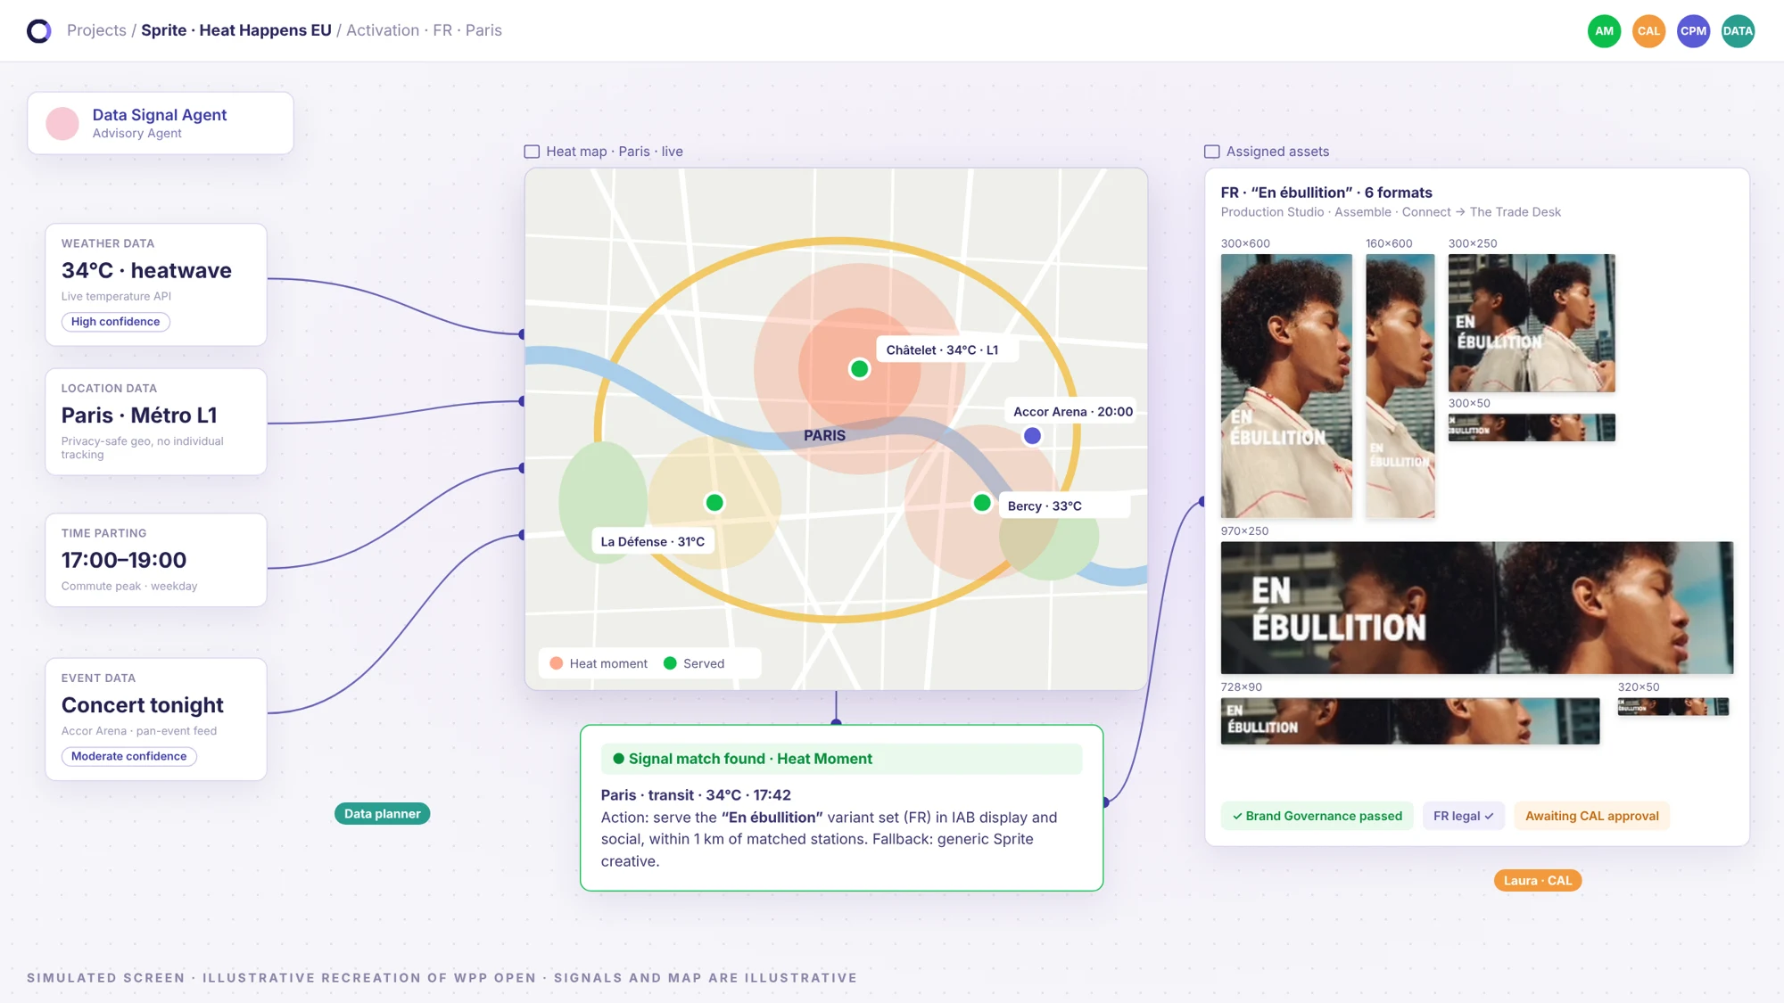Open the AM user avatar
The image size is (1784, 1003).
point(1604,31)
